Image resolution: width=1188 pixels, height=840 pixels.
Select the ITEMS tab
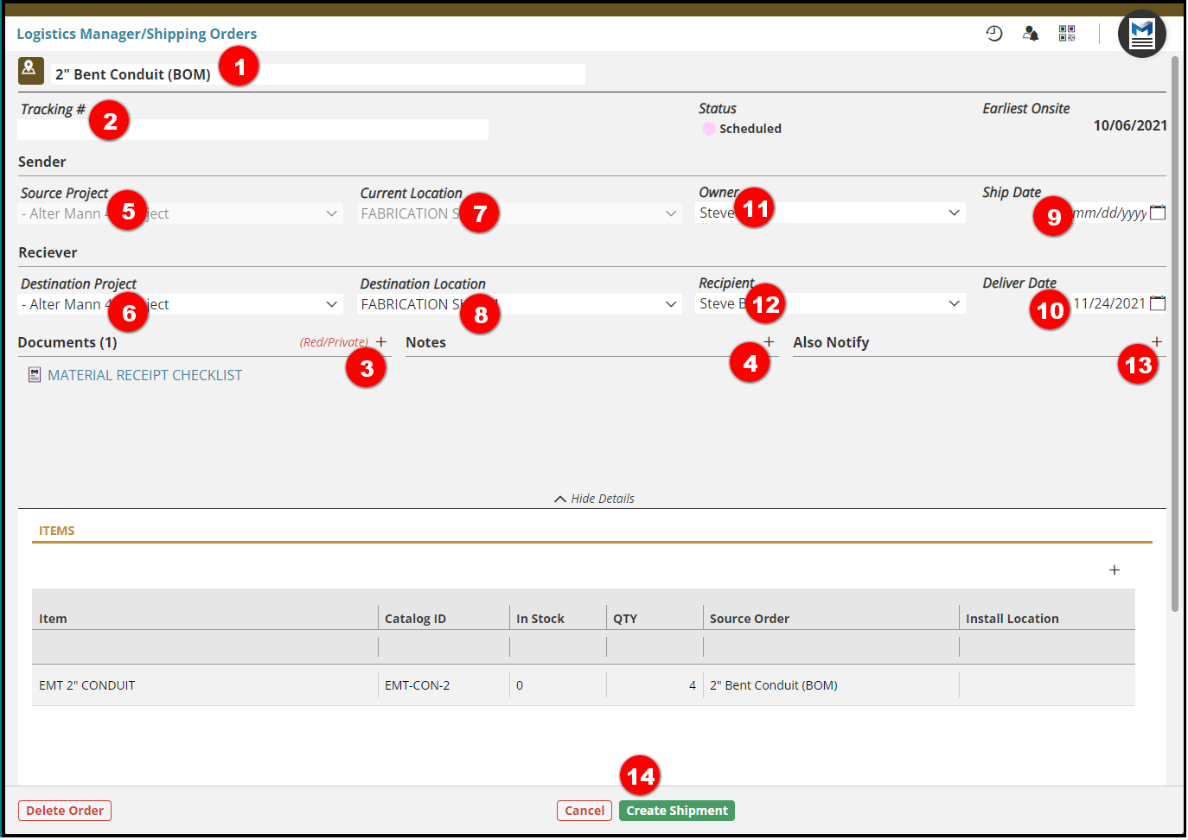[57, 531]
